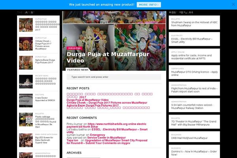Image resolution: width=237 pixels, height=158 pixels.
Task: Click the BUSINESS category label
Action: (x=176, y=148)
